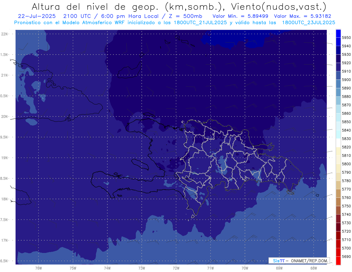The image size is (352, 272).
Task: Click the 5870 legend value
Action: point(346,105)
